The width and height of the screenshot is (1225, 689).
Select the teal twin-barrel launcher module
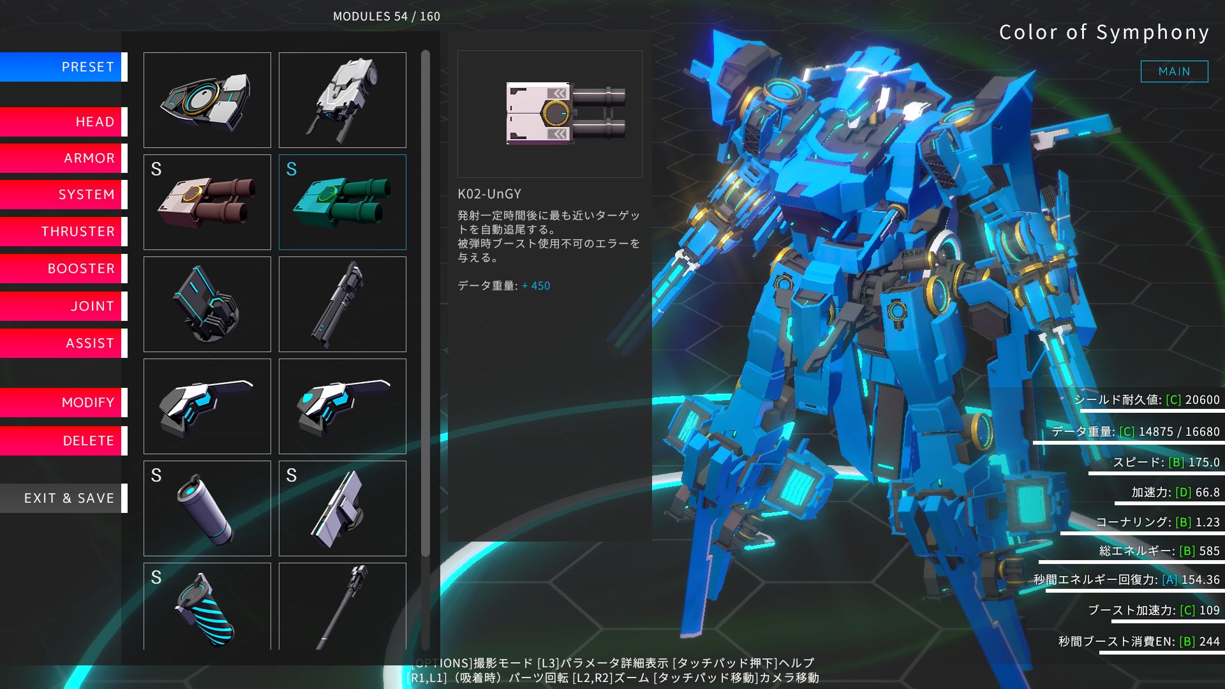tap(343, 202)
